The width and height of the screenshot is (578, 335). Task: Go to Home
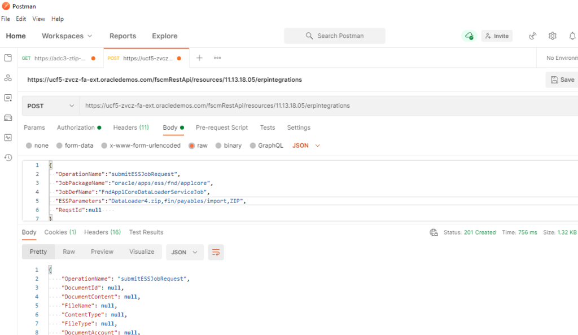tap(16, 36)
